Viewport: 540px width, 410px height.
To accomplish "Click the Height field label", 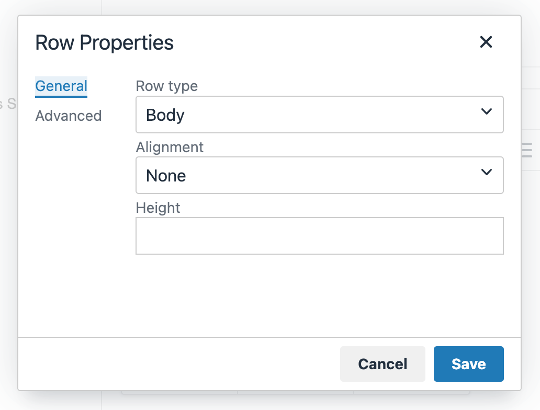I will [158, 208].
